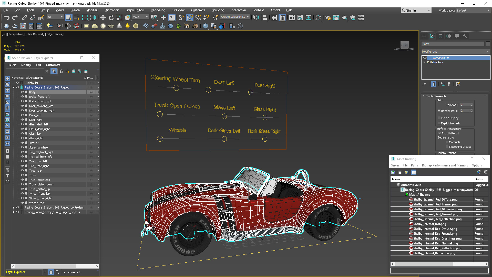Viewport: 492px width, 277px height.
Task: Open the Hierarchy command panel tab
Action: (440, 36)
